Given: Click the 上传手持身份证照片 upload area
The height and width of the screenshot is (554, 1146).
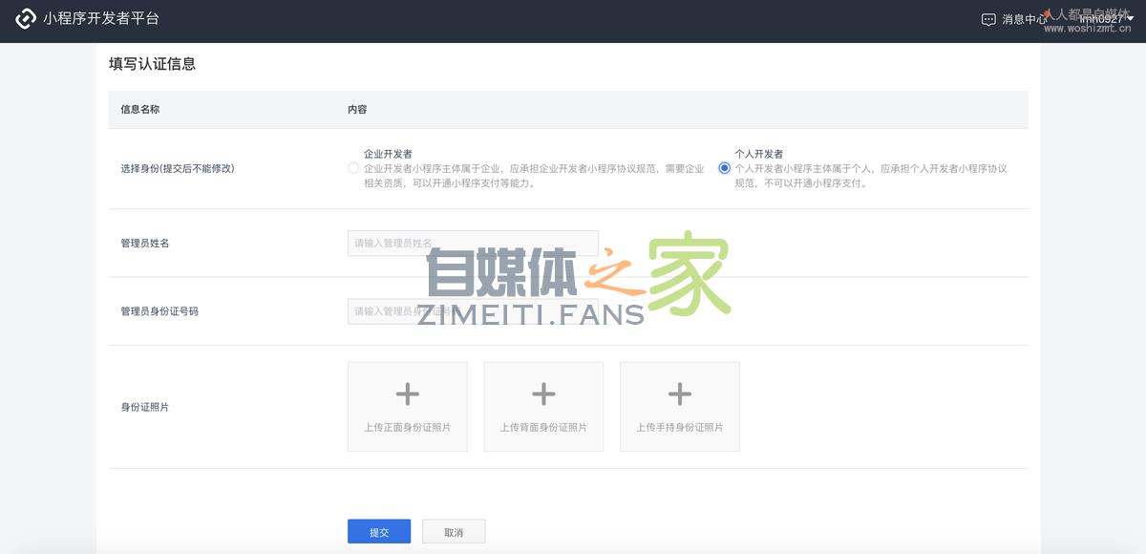Looking at the screenshot, I should [x=680, y=405].
